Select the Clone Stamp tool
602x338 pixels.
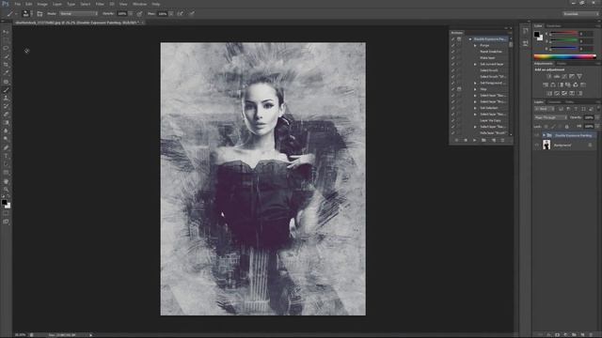click(6, 98)
